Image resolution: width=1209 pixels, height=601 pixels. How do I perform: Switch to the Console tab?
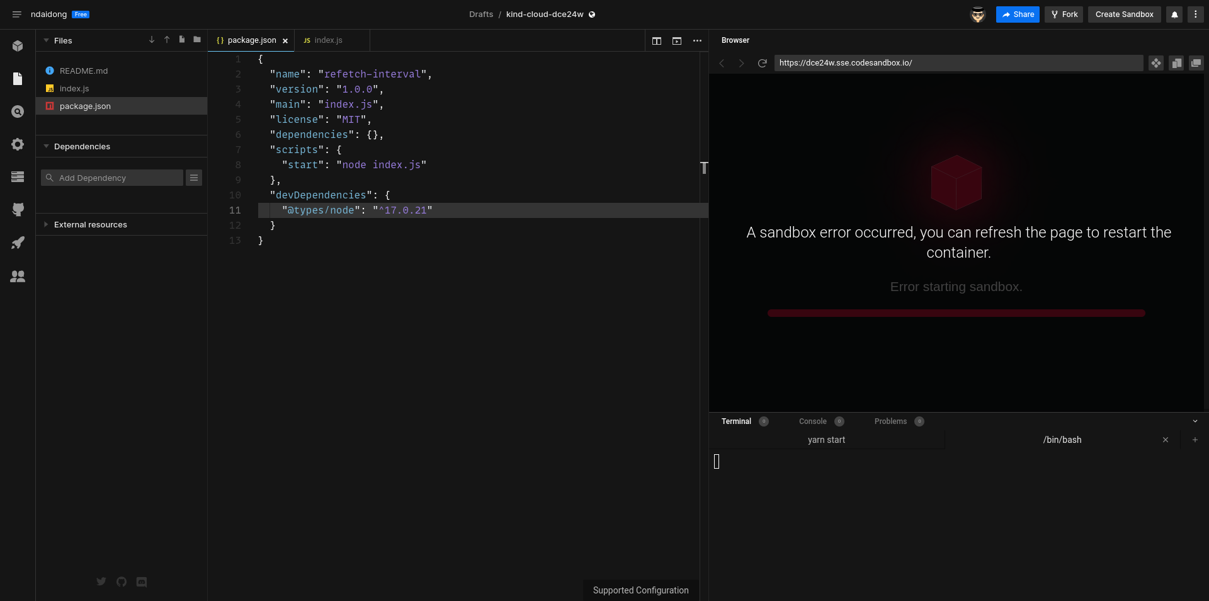tap(813, 421)
